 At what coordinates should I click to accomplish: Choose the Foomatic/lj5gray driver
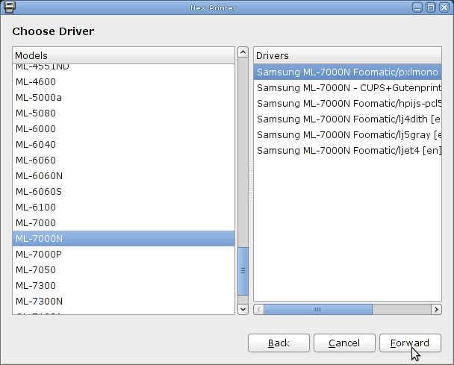(347, 134)
